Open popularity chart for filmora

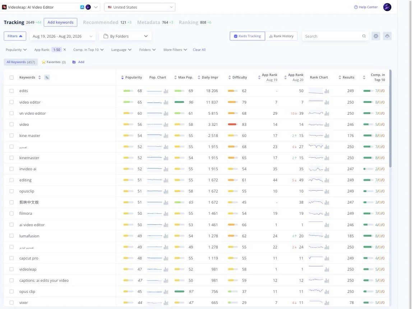click(166, 214)
